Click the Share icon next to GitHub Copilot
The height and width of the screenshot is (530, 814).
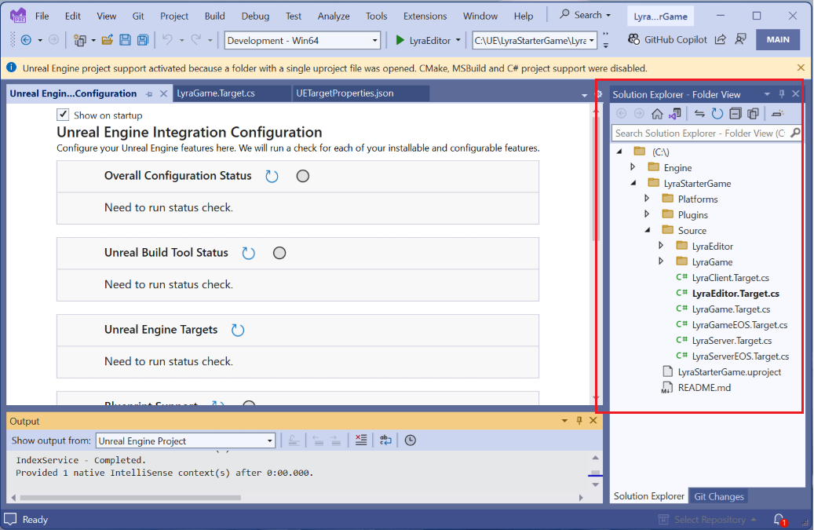pyautogui.click(x=721, y=39)
